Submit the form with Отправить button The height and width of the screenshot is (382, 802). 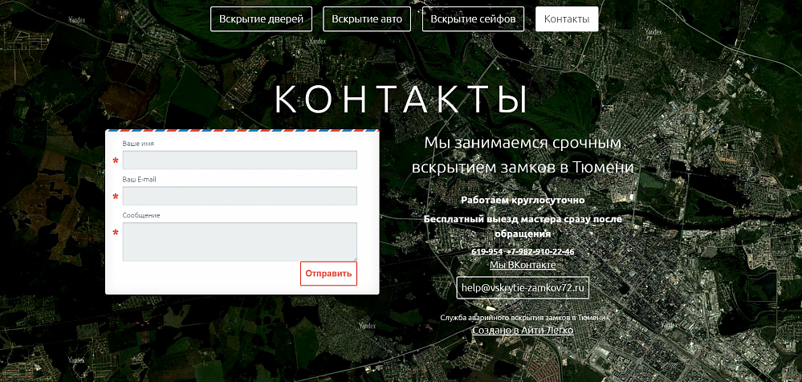click(328, 274)
